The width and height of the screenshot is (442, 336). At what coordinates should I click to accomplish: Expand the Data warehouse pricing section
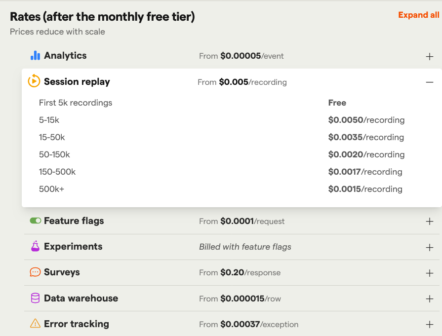429,299
